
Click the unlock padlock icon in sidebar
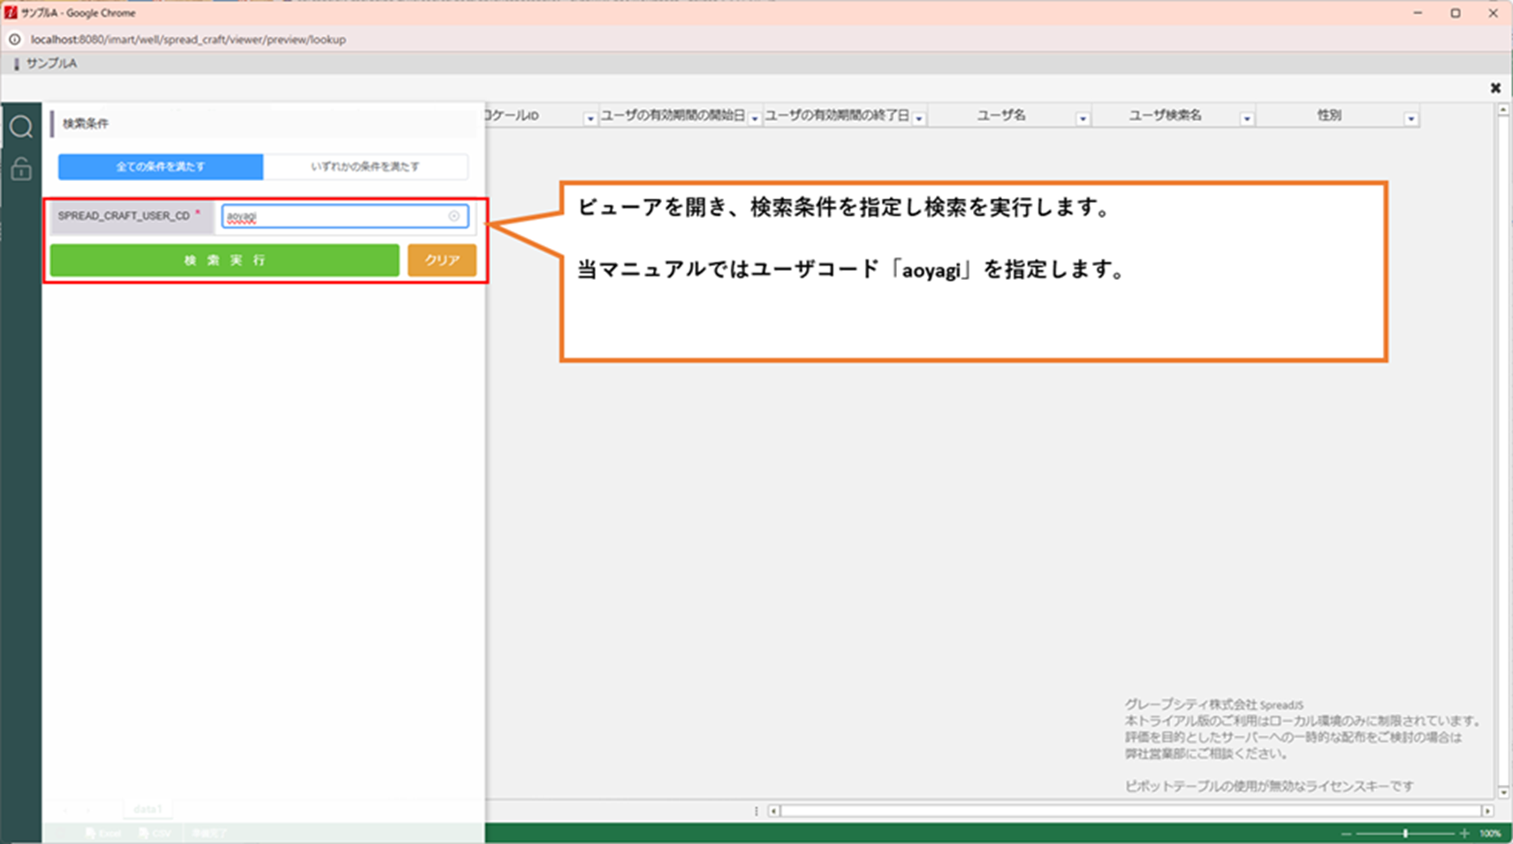pyautogui.click(x=21, y=169)
